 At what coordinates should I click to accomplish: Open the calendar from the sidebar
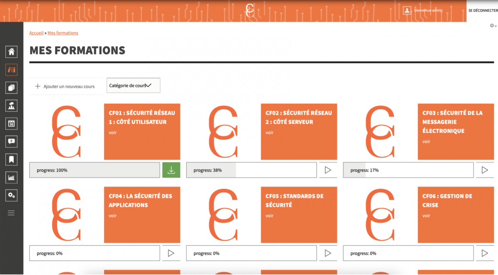pos(11,123)
